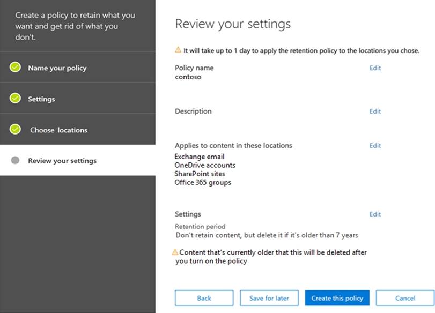The height and width of the screenshot is (313, 435).
Task: Click the green checkmark beside Name your policy
Action: click(15, 68)
